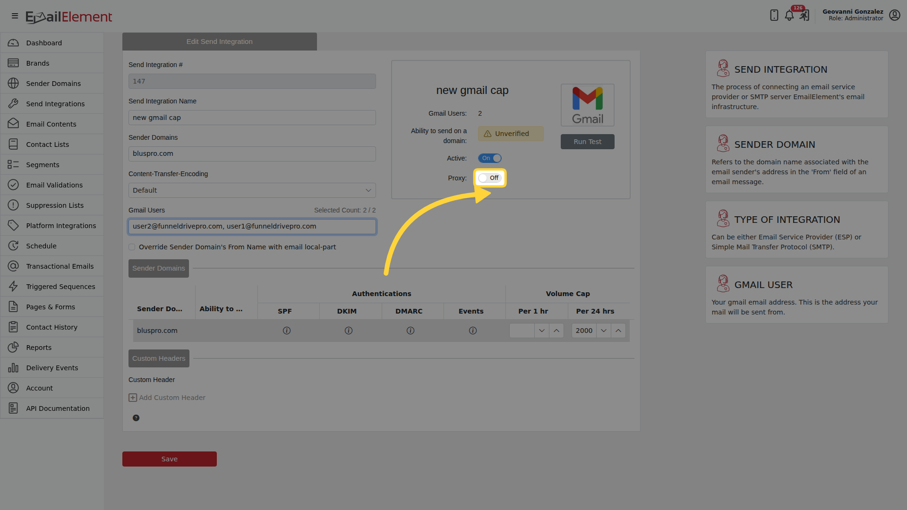Open the hamburger menu icon

point(15,16)
